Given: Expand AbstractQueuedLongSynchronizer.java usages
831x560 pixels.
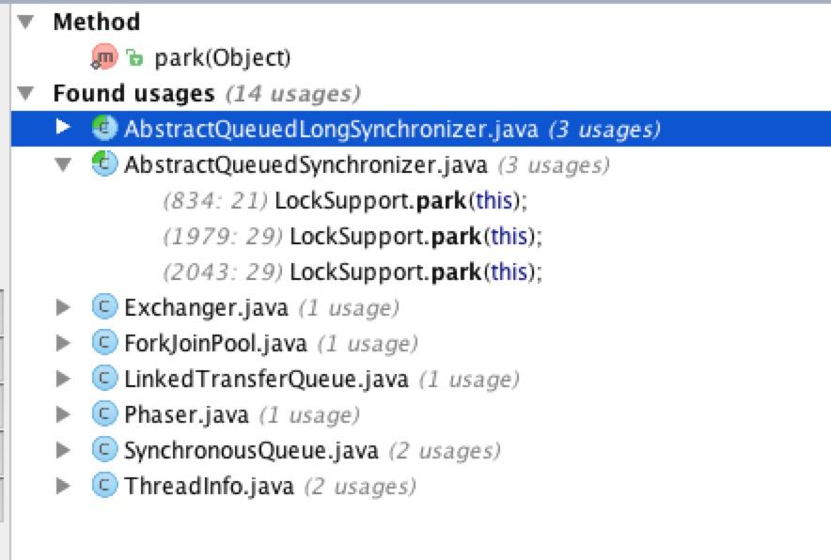Looking at the screenshot, I should (63, 129).
